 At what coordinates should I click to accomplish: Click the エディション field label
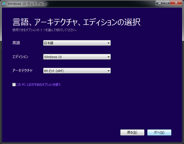[20, 57]
